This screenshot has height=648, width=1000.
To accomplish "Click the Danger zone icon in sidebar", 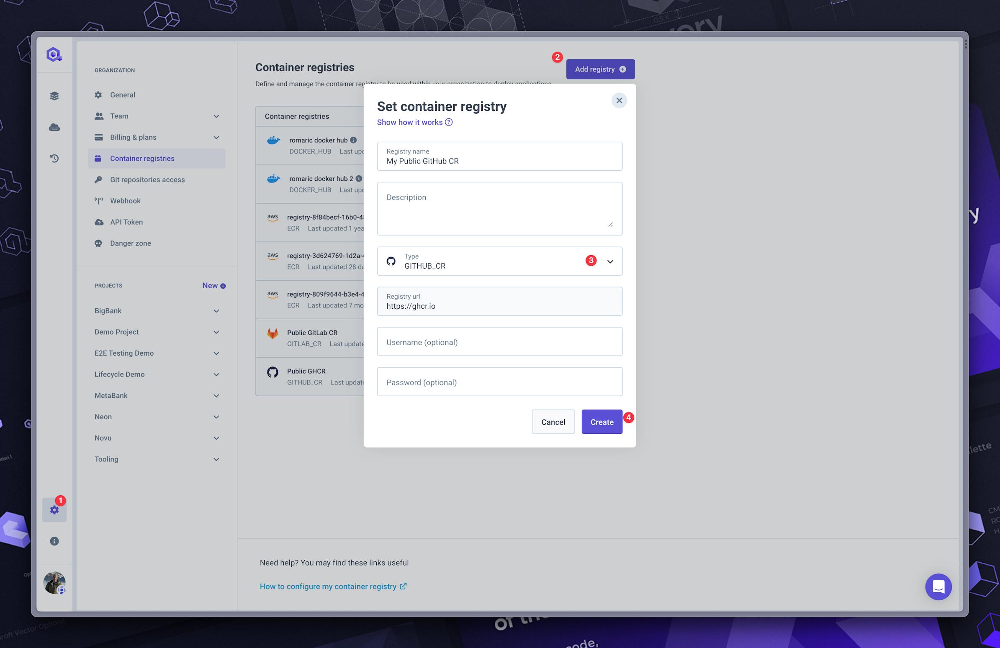I will point(98,243).
